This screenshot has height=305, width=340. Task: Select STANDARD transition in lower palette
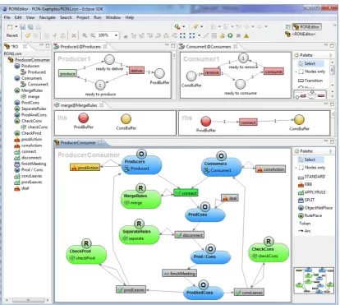tap(312, 177)
